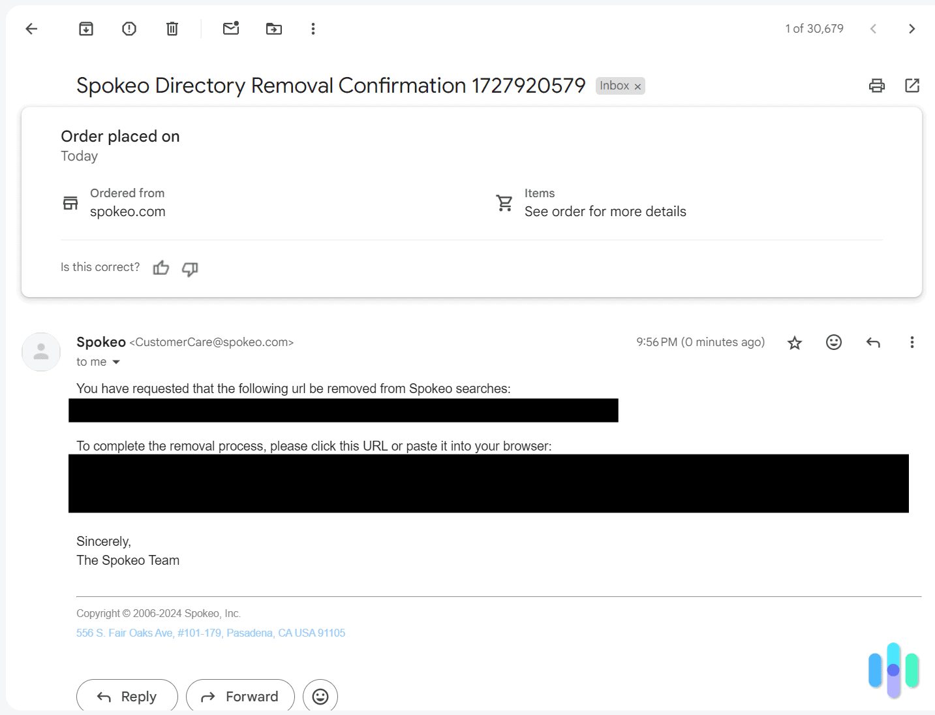Reply to the Spokeo email

click(x=127, y=695)
